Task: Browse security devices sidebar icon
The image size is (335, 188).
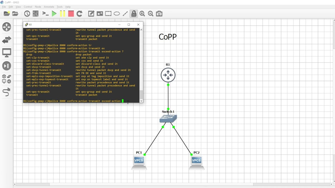Action: click(x=7, y=66)
